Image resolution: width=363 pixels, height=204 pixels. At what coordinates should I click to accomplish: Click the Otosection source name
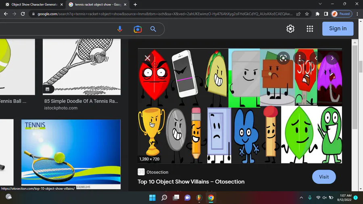157,172
